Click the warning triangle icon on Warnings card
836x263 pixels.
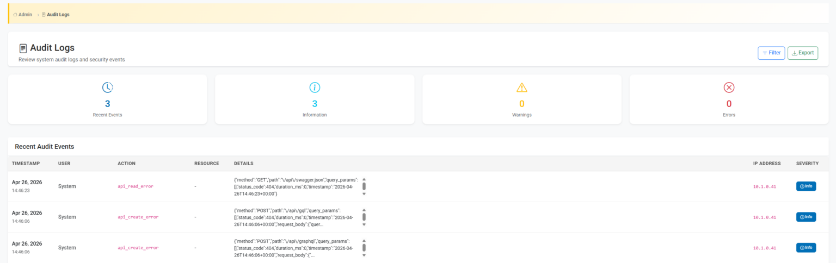pyautogui.click(x=522, y=87)
